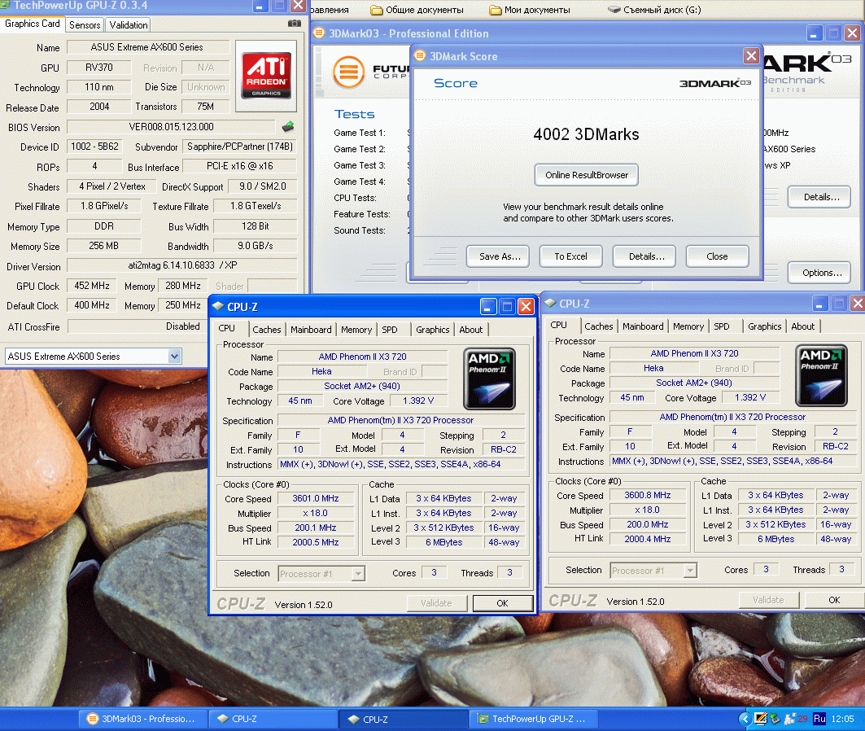Open Memory tab in front CPU-Z window
Image resolution: width=865 pixels, height=731 pixels.
pos(356,330)
